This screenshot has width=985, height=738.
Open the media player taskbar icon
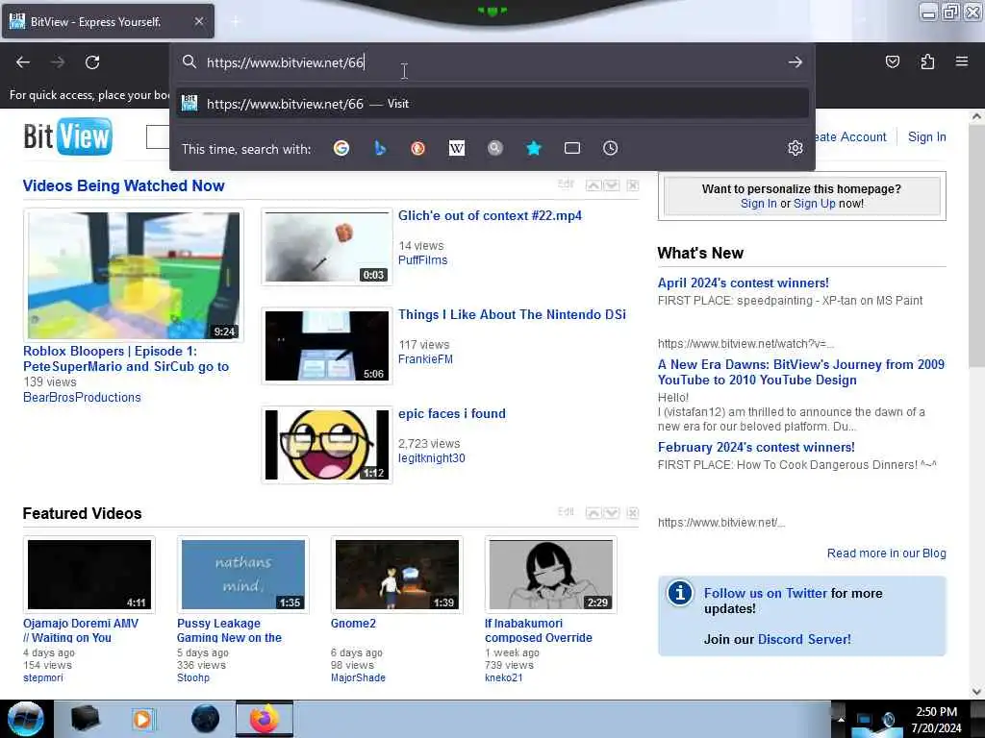(142, 719)
